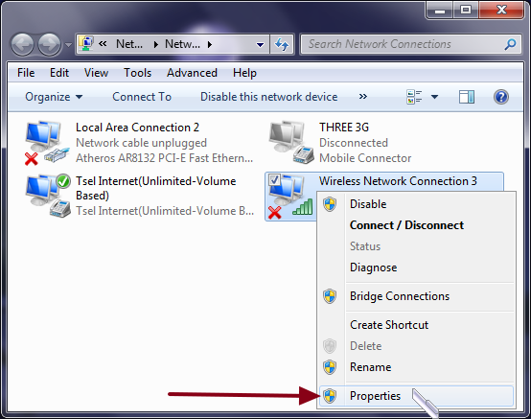Click the network folder icon in address bar

[x=86, y=44]
